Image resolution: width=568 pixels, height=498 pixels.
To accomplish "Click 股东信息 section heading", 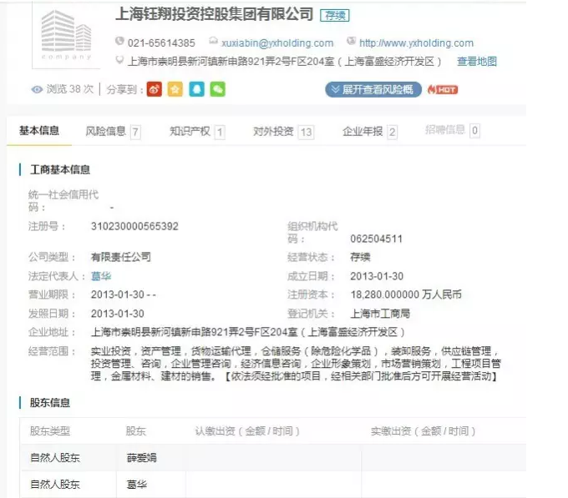I will [x=50, y=403].
